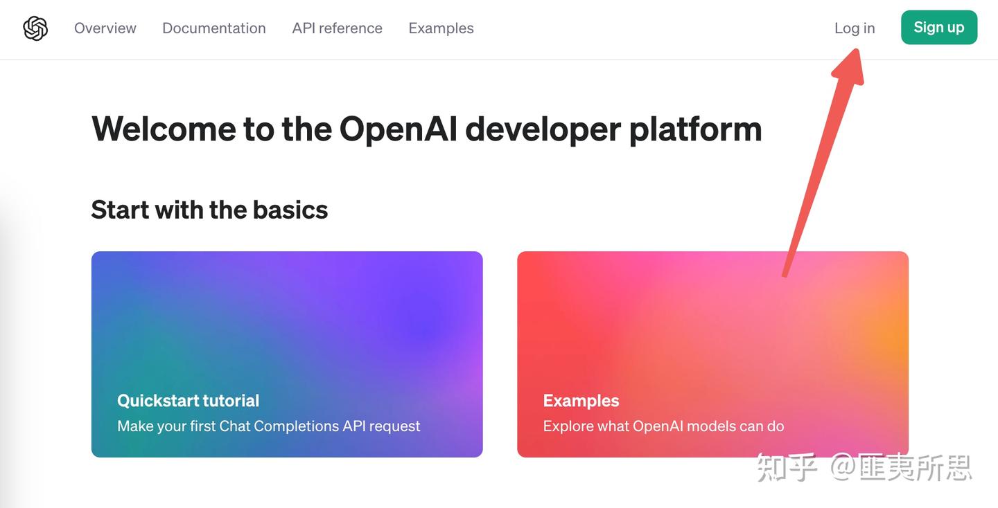Open the Quickstart tutorial card
The width and height of the screenshot is (998, 508).
[287, 354]
